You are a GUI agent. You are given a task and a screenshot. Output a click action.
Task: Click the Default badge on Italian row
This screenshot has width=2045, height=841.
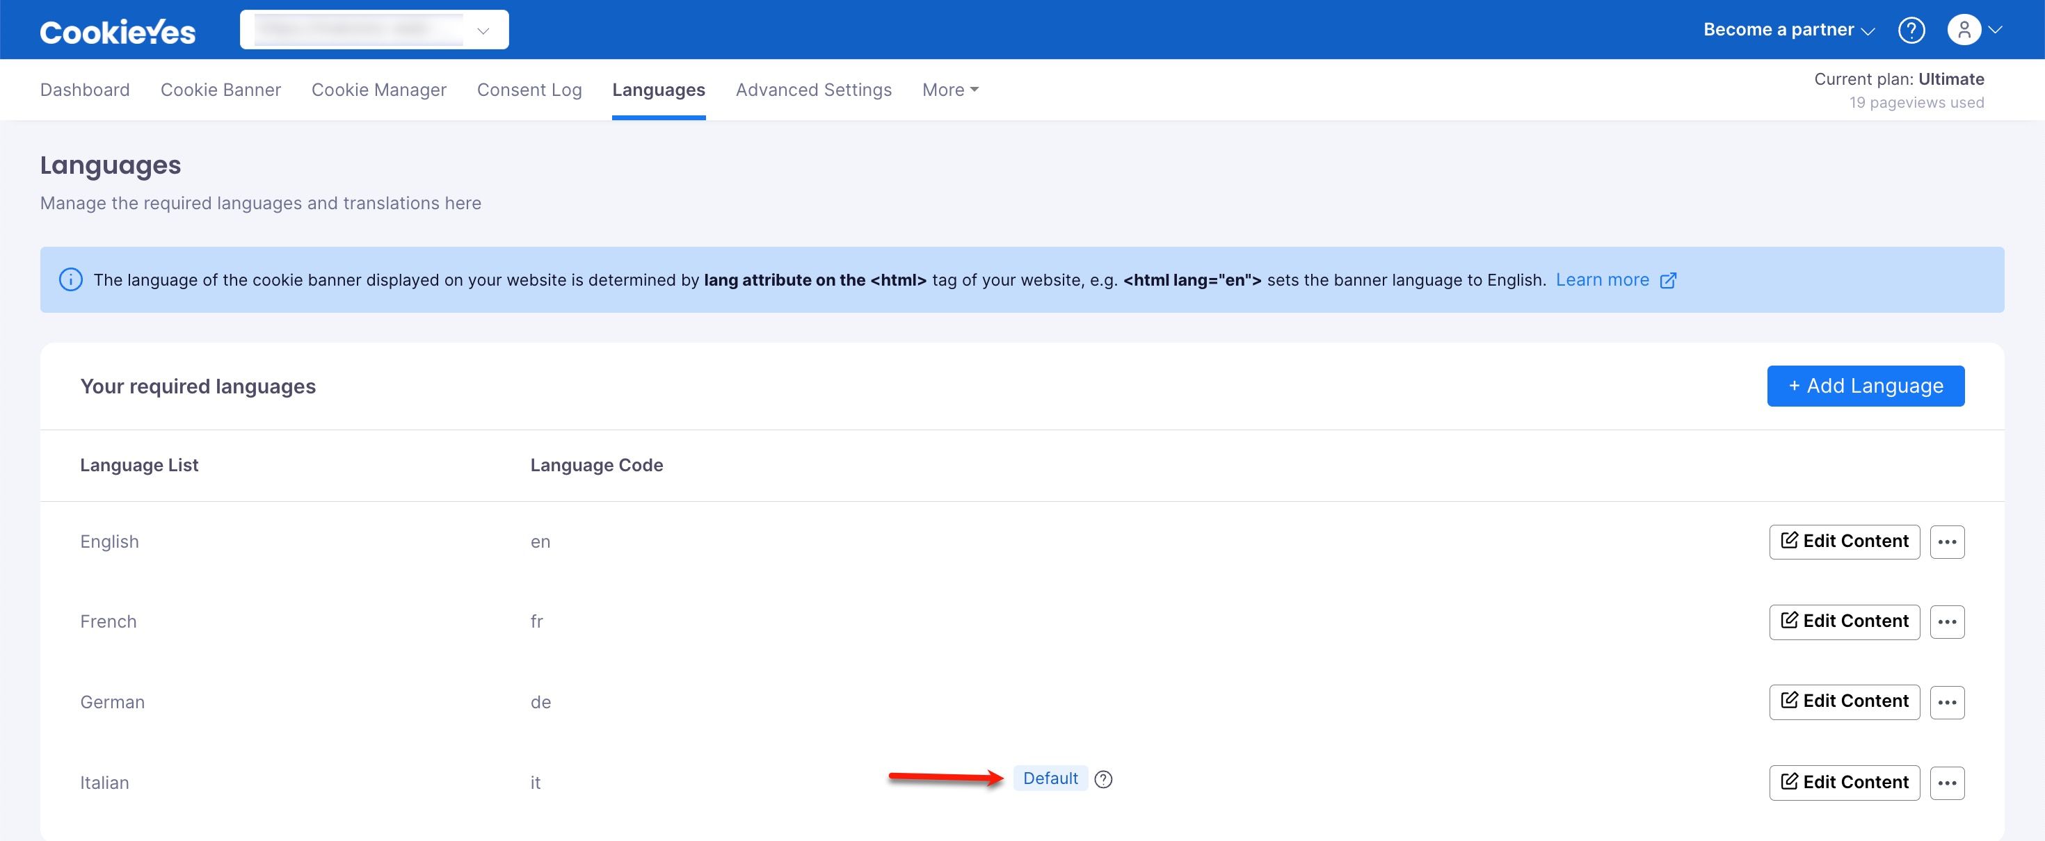(x=1050, y=778)
